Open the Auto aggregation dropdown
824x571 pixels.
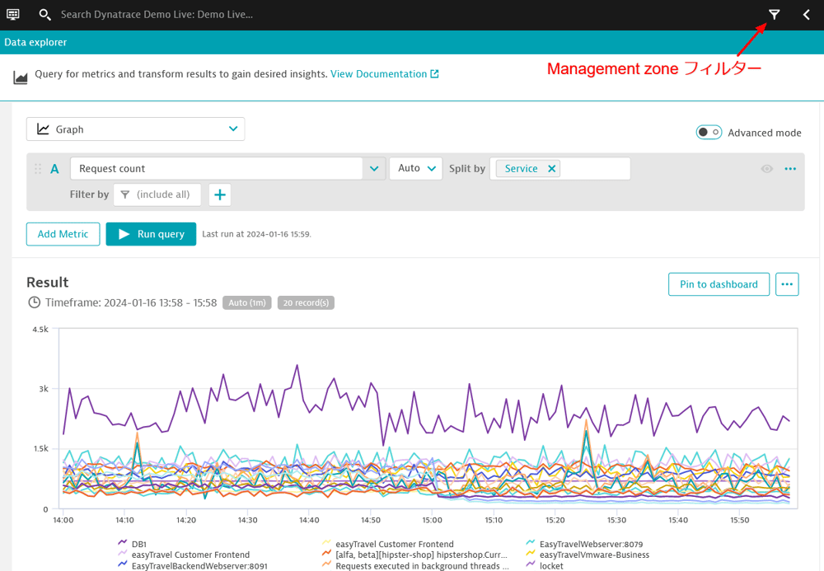point(415,169)
